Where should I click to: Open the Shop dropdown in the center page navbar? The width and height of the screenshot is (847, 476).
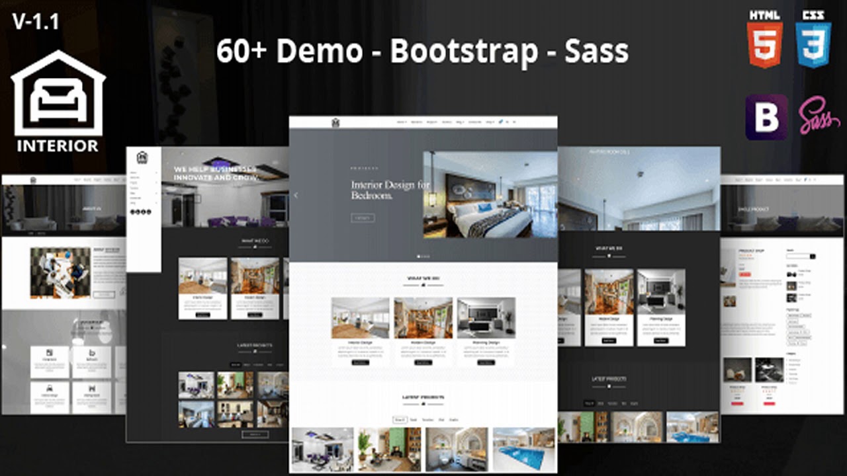pyautogui.click(x=490, y=122)
